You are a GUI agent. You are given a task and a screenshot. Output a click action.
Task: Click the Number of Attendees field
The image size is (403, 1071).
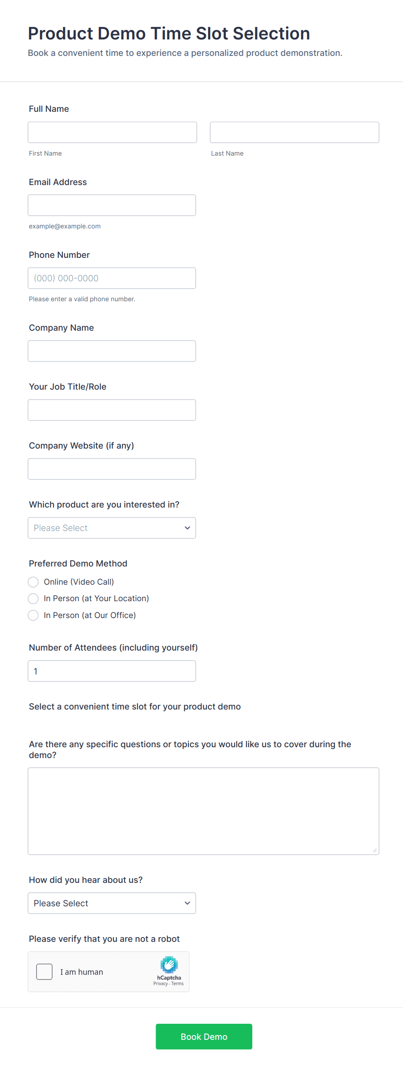tap(112, 671)
